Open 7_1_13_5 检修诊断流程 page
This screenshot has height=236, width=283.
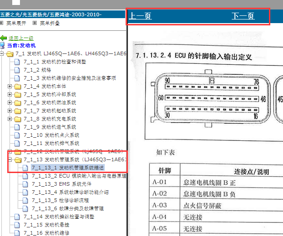[60, 200]
